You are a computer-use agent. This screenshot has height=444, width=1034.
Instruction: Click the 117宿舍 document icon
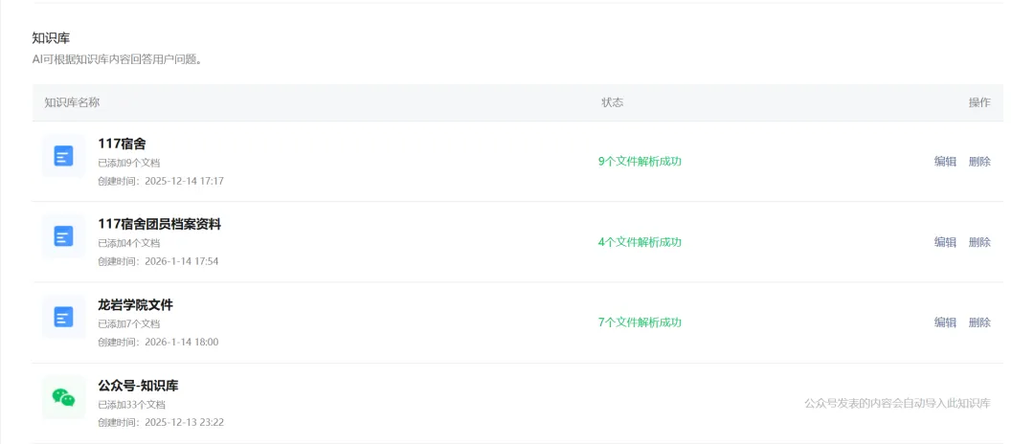[63, 156]
